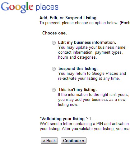This screenshot has width=130, height=153.
Task: Click the '*Validating your listing' heading
Action: click(62, 119)
